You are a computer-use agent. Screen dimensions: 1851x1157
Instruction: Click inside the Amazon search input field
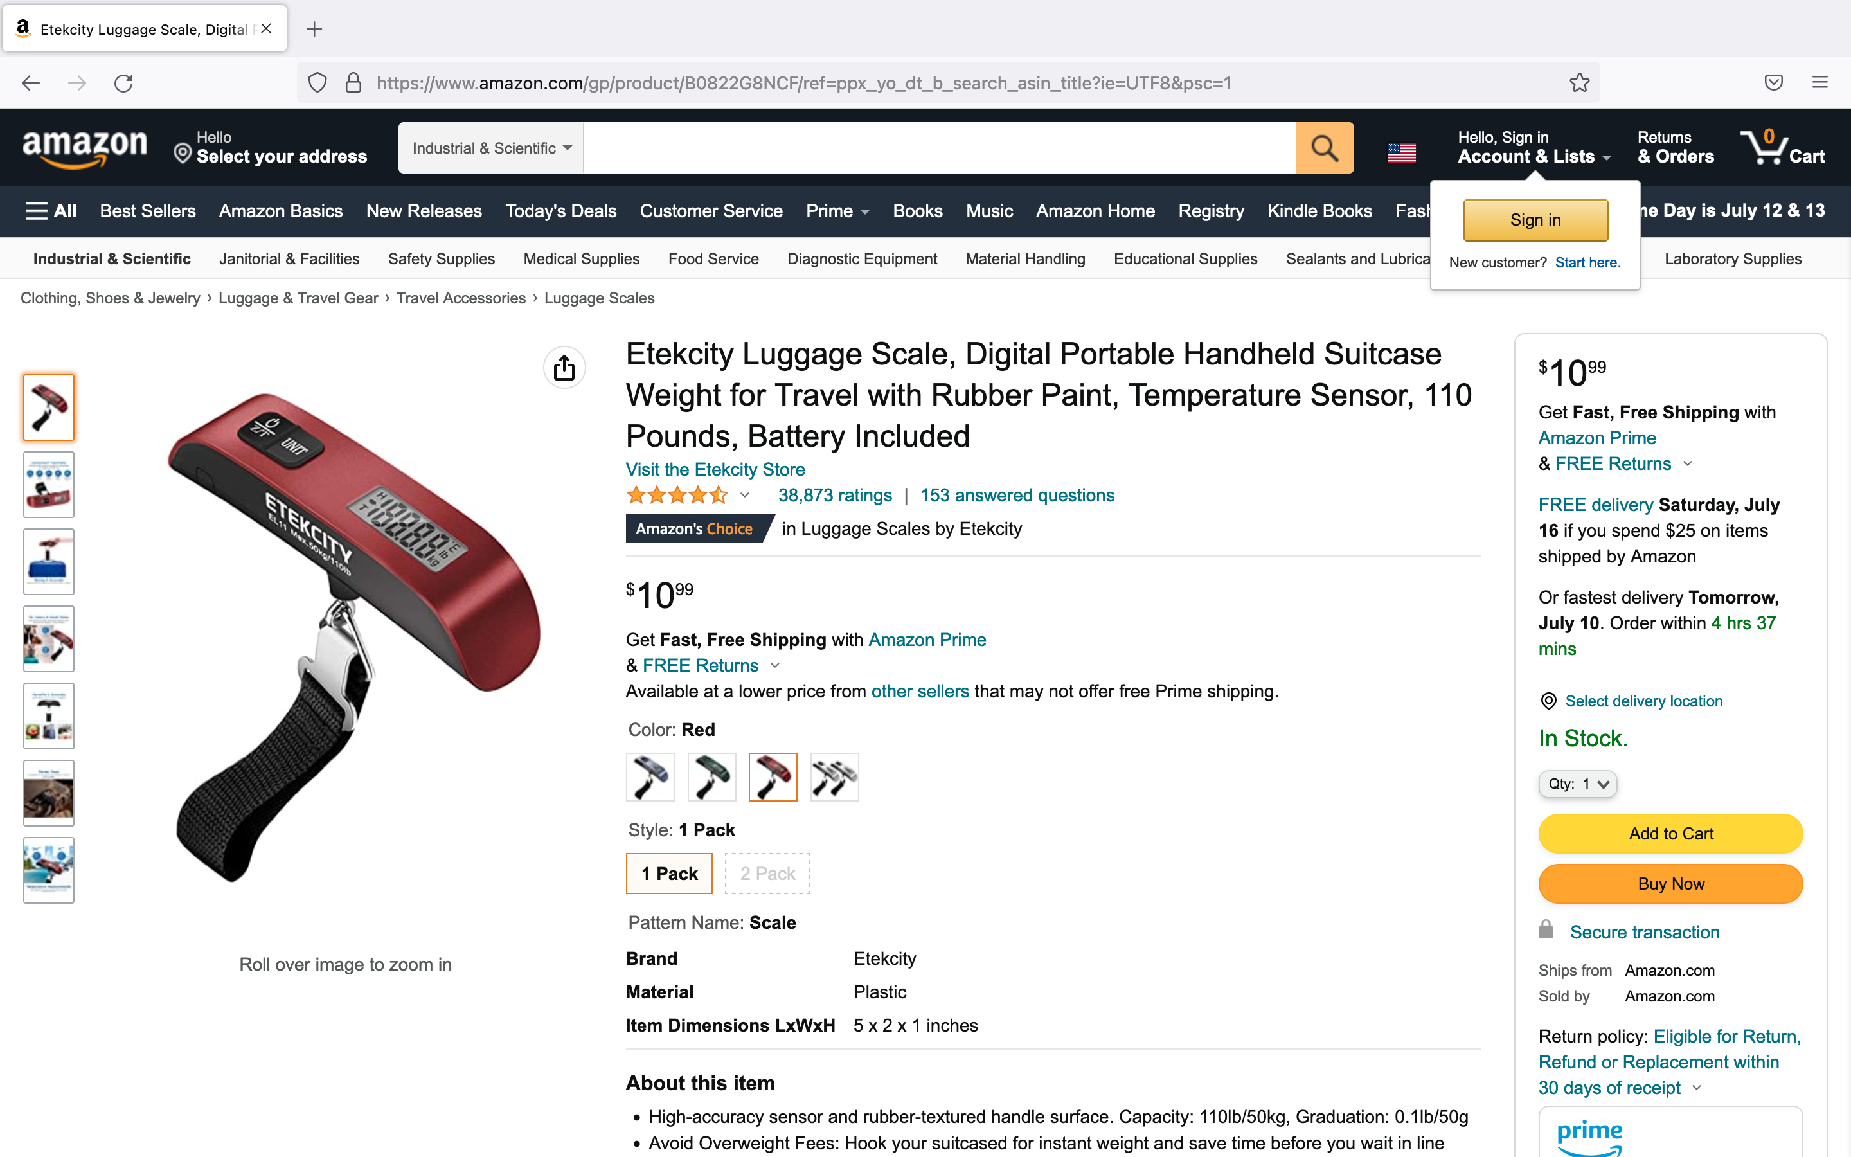coord(939,148)
